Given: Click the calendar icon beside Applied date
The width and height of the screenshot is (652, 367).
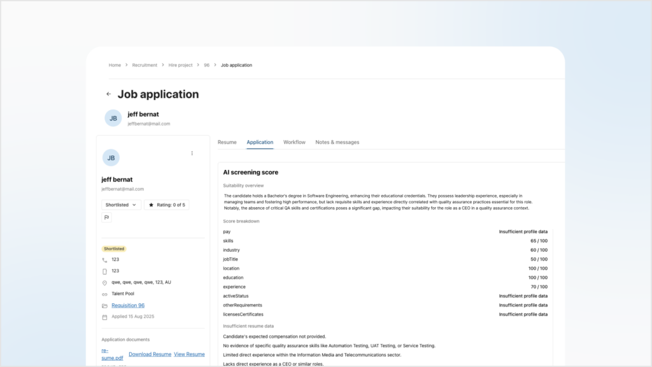Looking at the screenshot, I should click(x=105, y=317).
